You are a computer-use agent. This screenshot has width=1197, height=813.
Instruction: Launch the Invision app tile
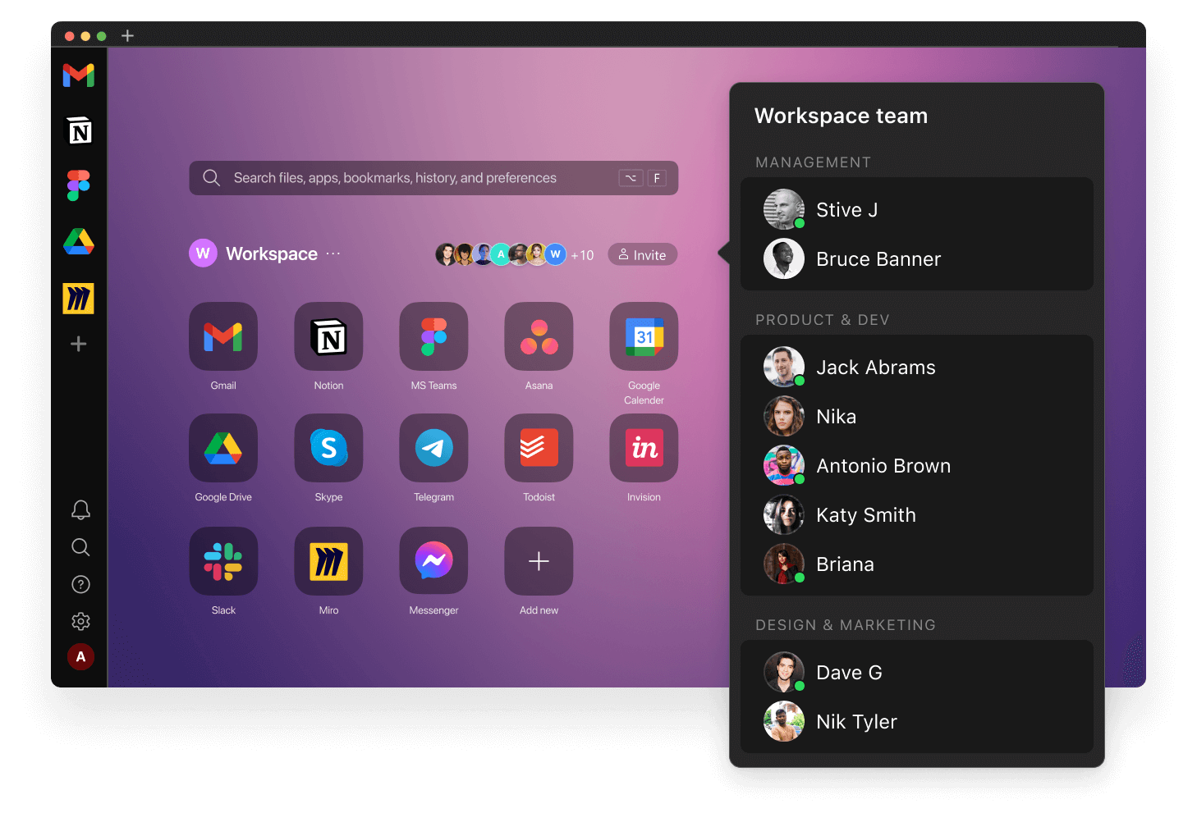point(644,448)
